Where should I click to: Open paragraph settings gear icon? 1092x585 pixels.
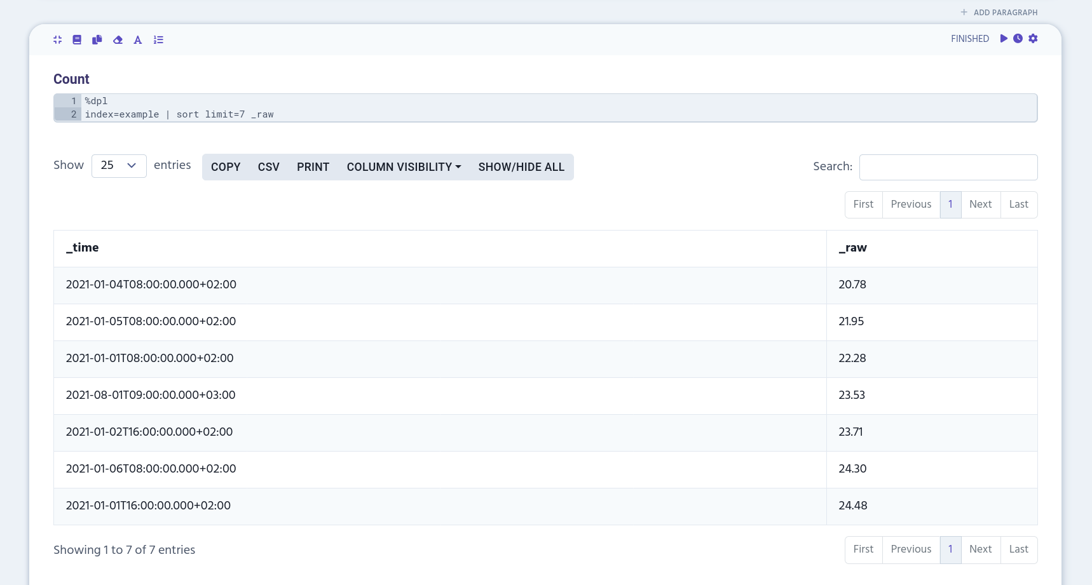click(x=1033, y=38)
